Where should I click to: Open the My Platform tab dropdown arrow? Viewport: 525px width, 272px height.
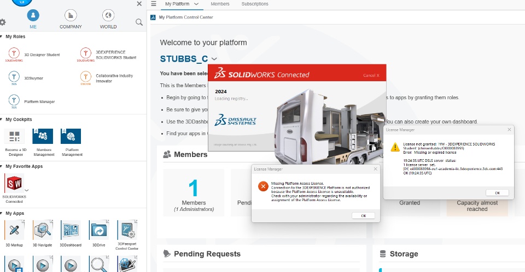pos(196,4)
